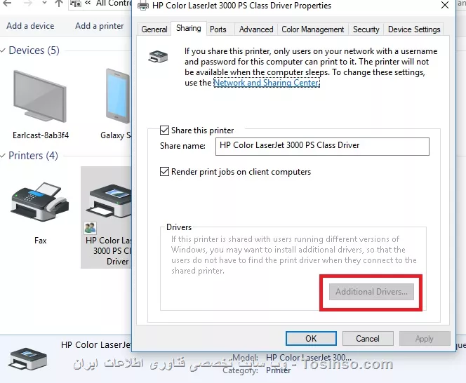The width and height of the screenshot is (466, 383).
Task: Cancel the printer properties dialog
Action: click(368, 338)
